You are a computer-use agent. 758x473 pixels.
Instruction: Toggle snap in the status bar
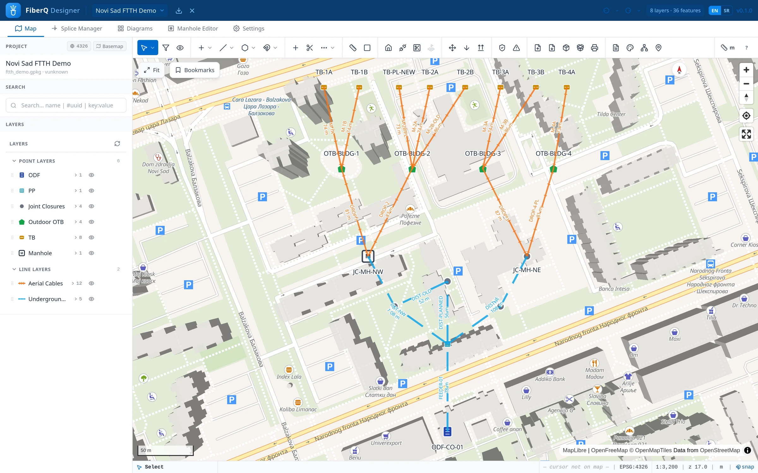(745, 467)
